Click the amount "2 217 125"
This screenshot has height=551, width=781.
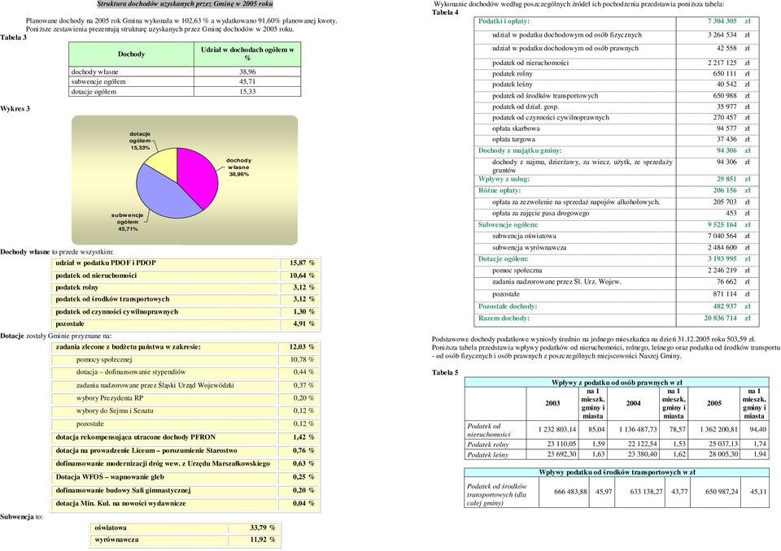tap(722, 63)
